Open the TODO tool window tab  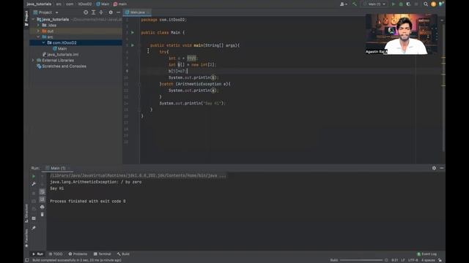(x=56, y=254)
